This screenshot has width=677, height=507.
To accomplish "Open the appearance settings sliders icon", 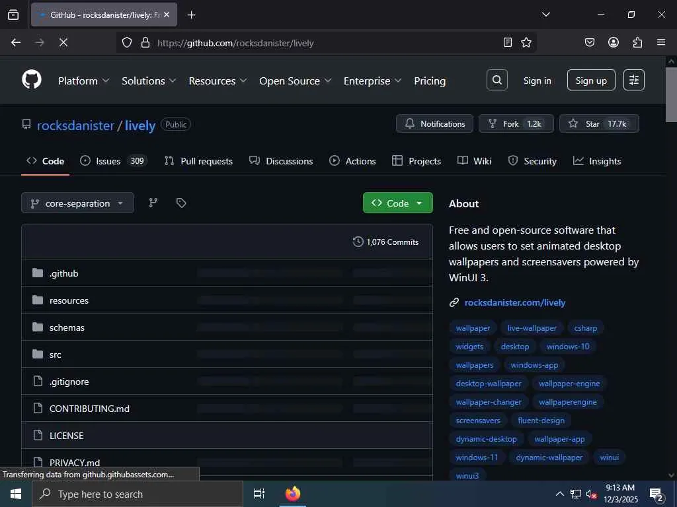I will pos(634,80).
